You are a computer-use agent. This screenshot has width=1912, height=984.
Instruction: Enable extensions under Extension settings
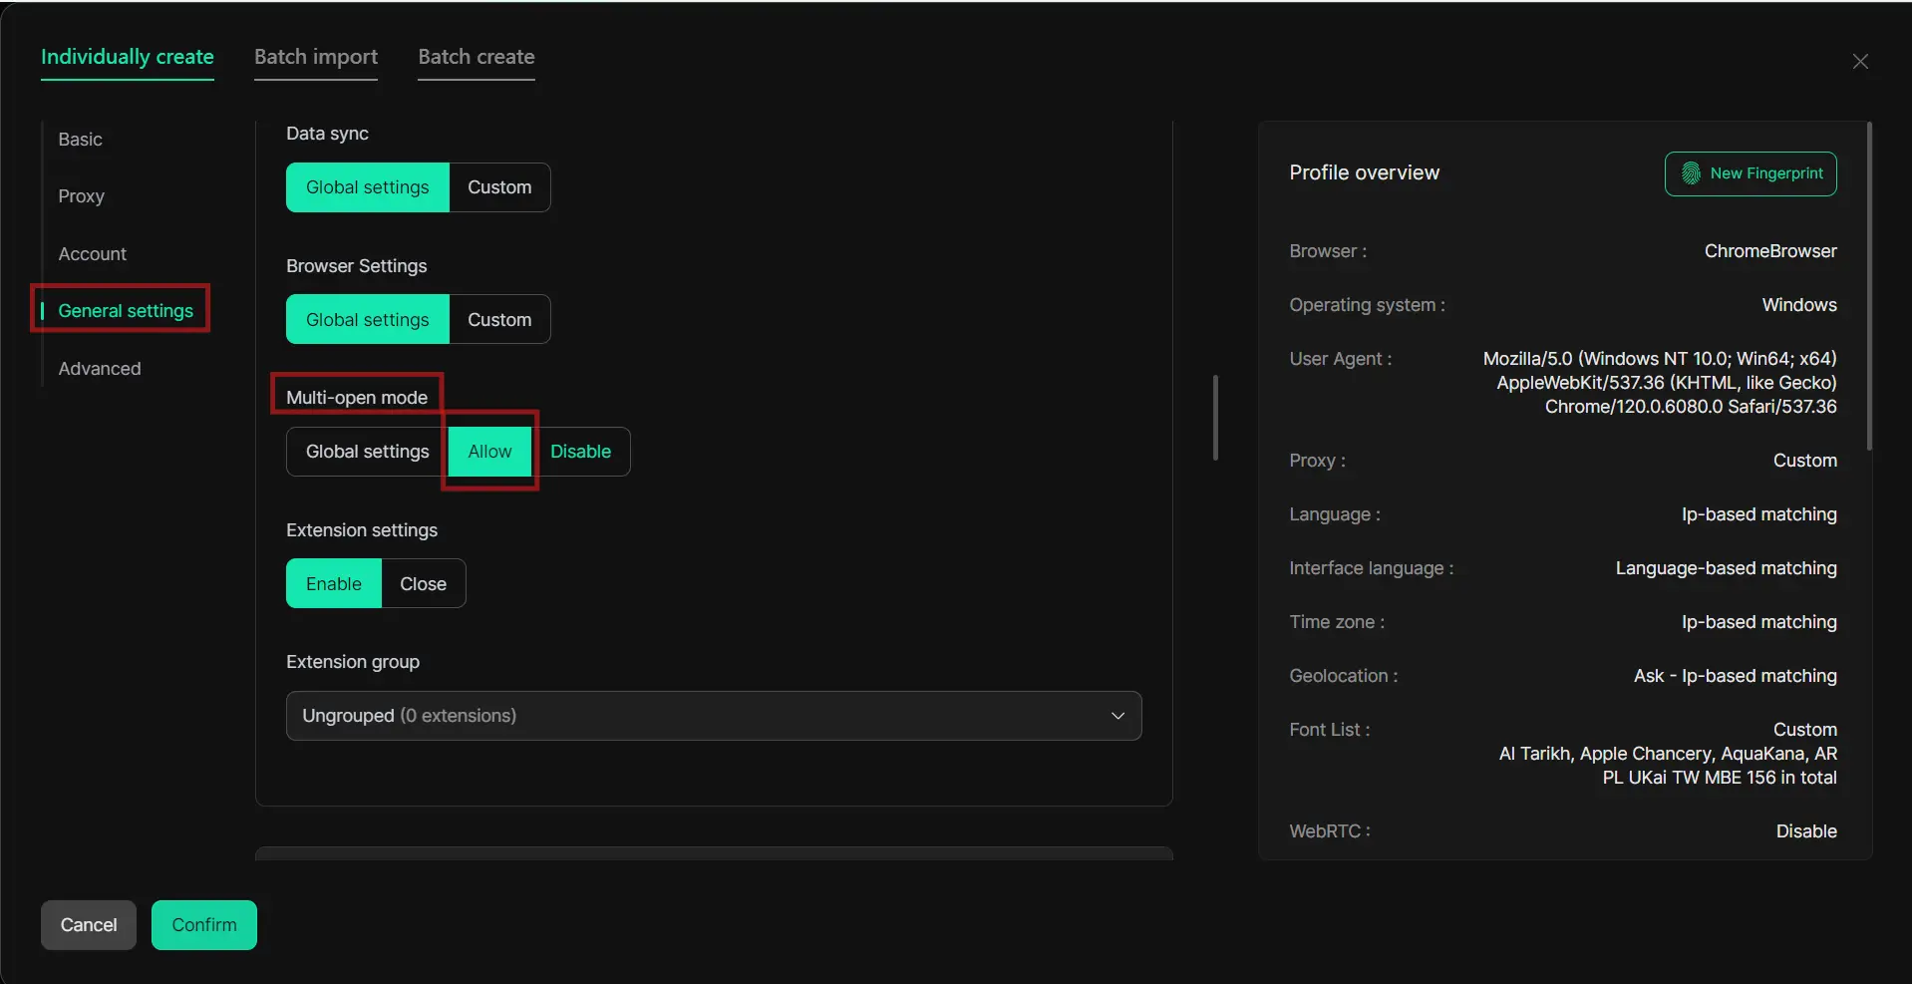click(x=334, y=584)
